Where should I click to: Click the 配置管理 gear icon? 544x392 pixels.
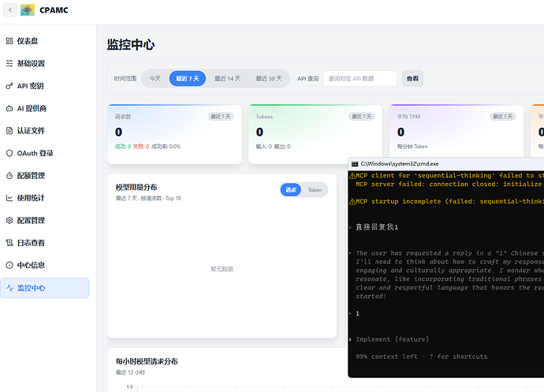point(9,221)
